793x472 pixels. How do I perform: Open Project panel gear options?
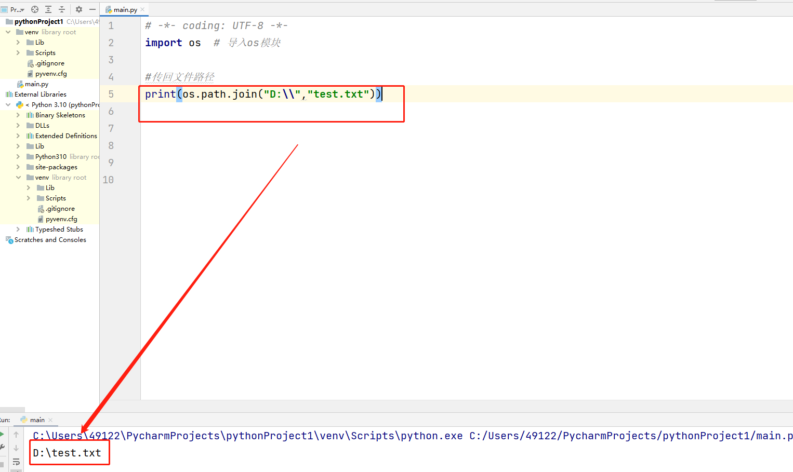pyautogui.click(x=79, y=9)
